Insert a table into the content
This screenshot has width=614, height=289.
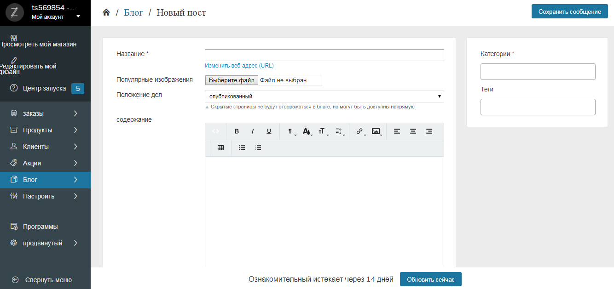click(x=220, y=148)
